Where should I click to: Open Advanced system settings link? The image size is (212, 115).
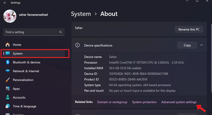point(179,102)
